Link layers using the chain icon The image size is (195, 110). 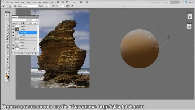click(x=16, y=53)
